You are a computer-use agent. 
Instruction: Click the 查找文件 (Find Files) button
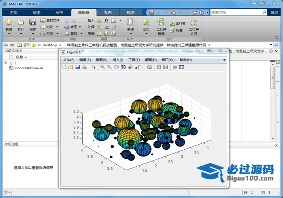pos(50,20)
